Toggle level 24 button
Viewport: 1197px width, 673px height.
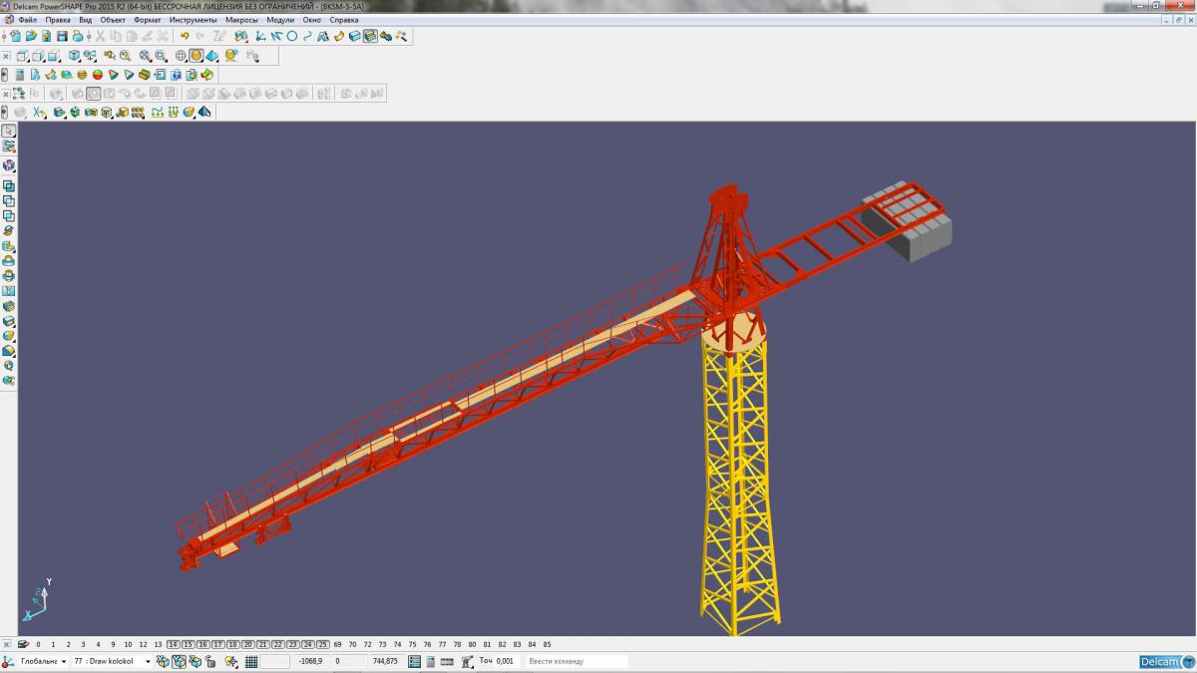[x=307, y=644]
